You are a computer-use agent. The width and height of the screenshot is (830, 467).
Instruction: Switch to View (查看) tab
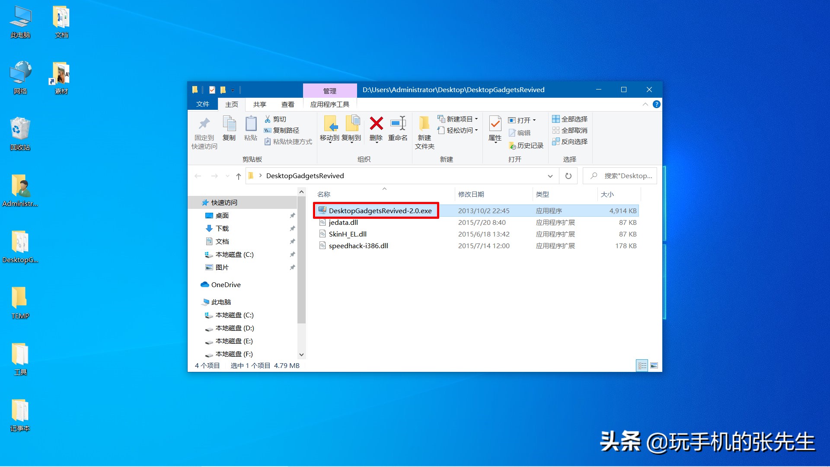pyautogui.click(x=288, y=104)
